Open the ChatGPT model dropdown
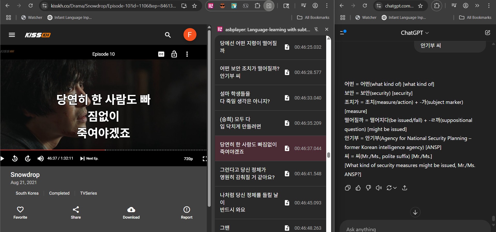This screenshot has width=496, height=232. (x=415, y=33)
